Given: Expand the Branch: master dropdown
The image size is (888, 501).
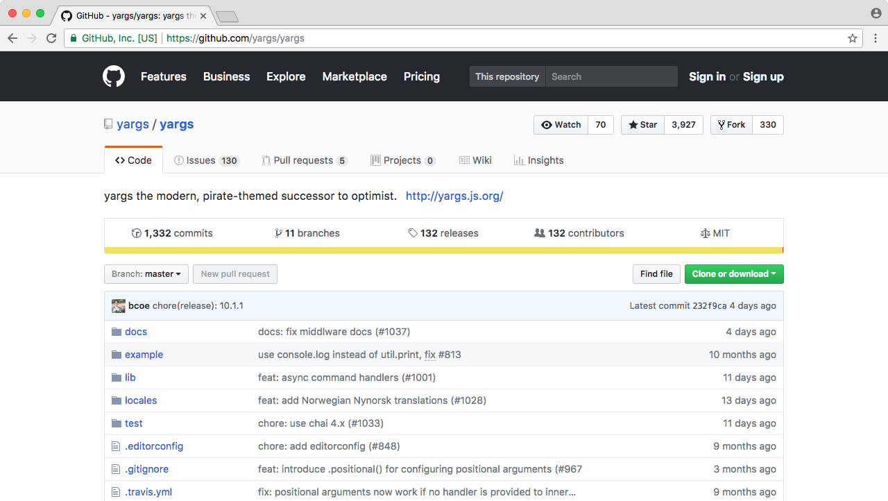Looking at the screenshot, I should (146, 274).
